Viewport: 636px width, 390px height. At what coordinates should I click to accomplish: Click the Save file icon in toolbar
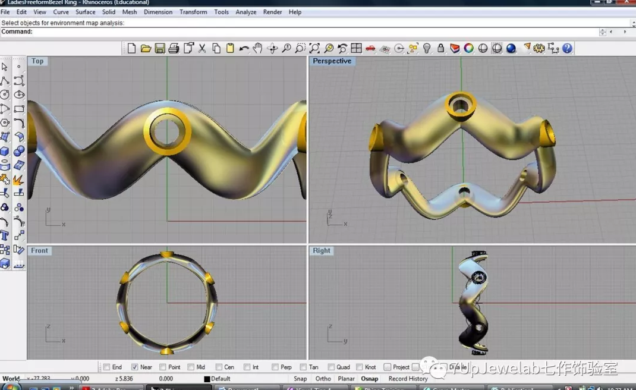[x=160, y=49]
